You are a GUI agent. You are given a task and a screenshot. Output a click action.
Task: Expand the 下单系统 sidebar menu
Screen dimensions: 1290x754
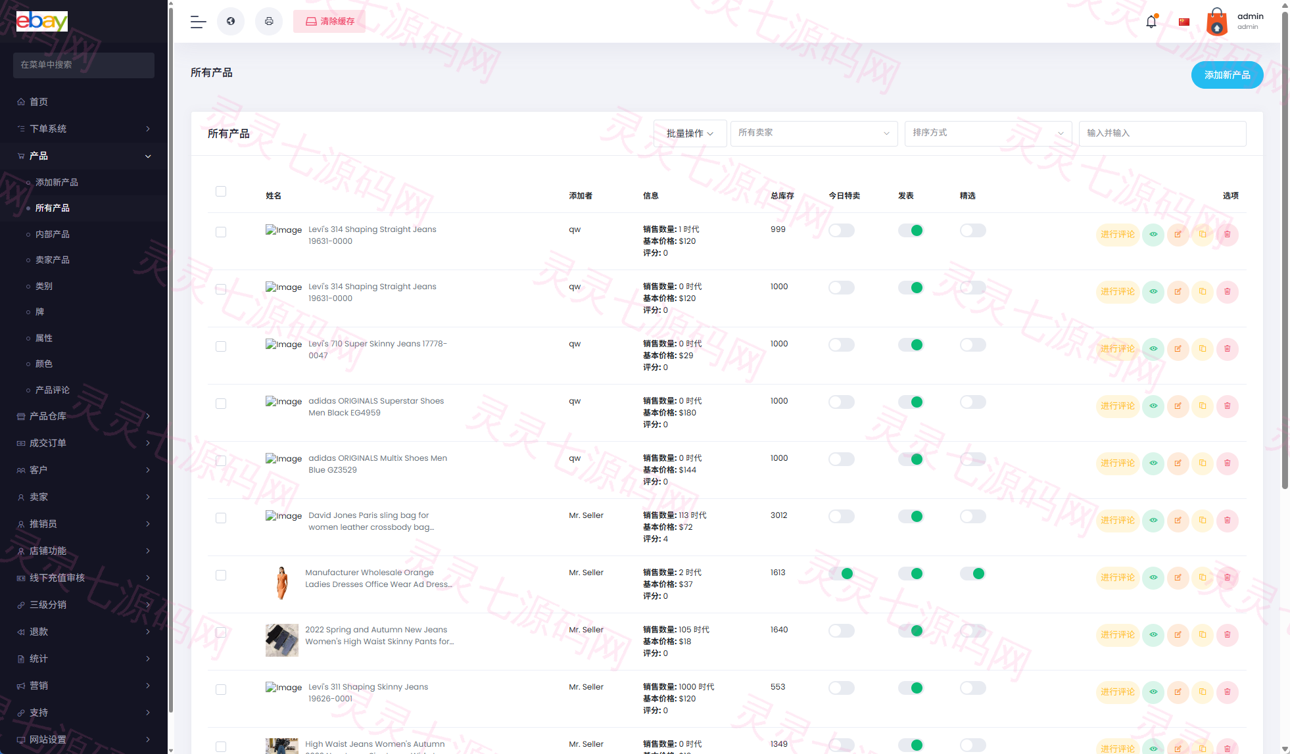pos(84,129)
